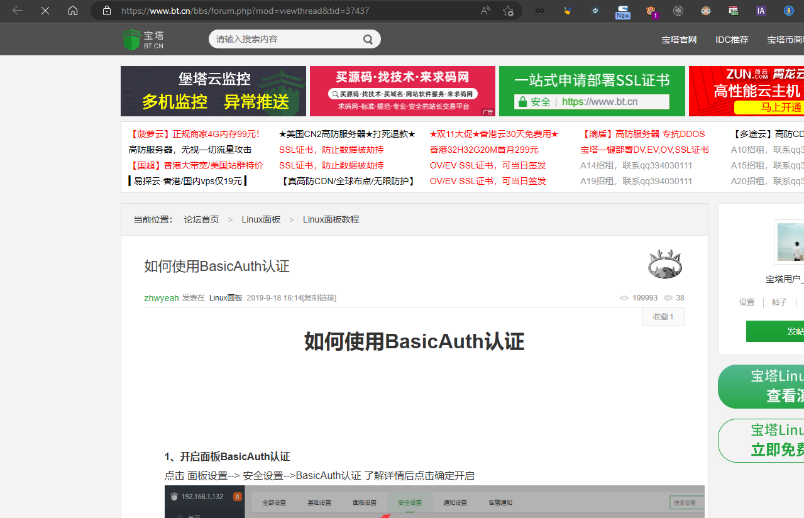Open the 宝塔一键部署DV,EV,OV,SSL证书 link

coord(644,150)
